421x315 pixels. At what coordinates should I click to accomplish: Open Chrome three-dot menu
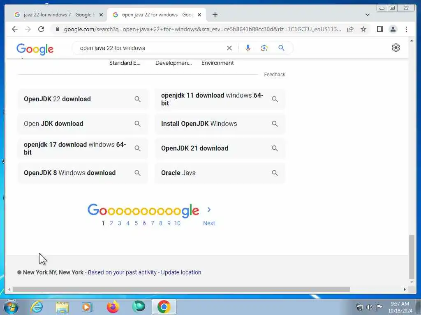pos(406,29)
